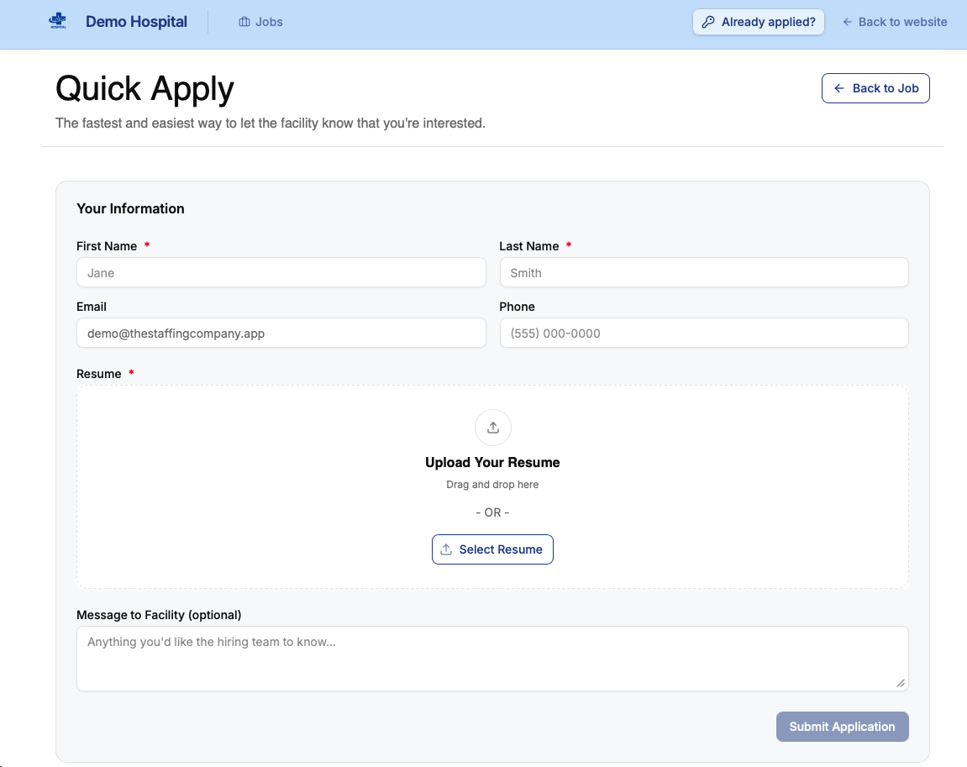Screen dimensions: 967x767
Task: Click the Quick Apply page title
Action: [145, 89]
